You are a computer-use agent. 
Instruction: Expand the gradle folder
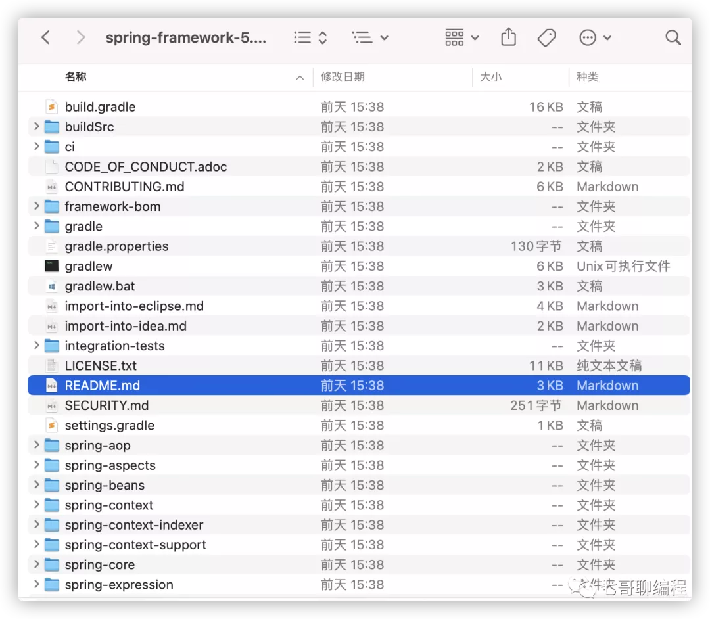tap(37, 226)
